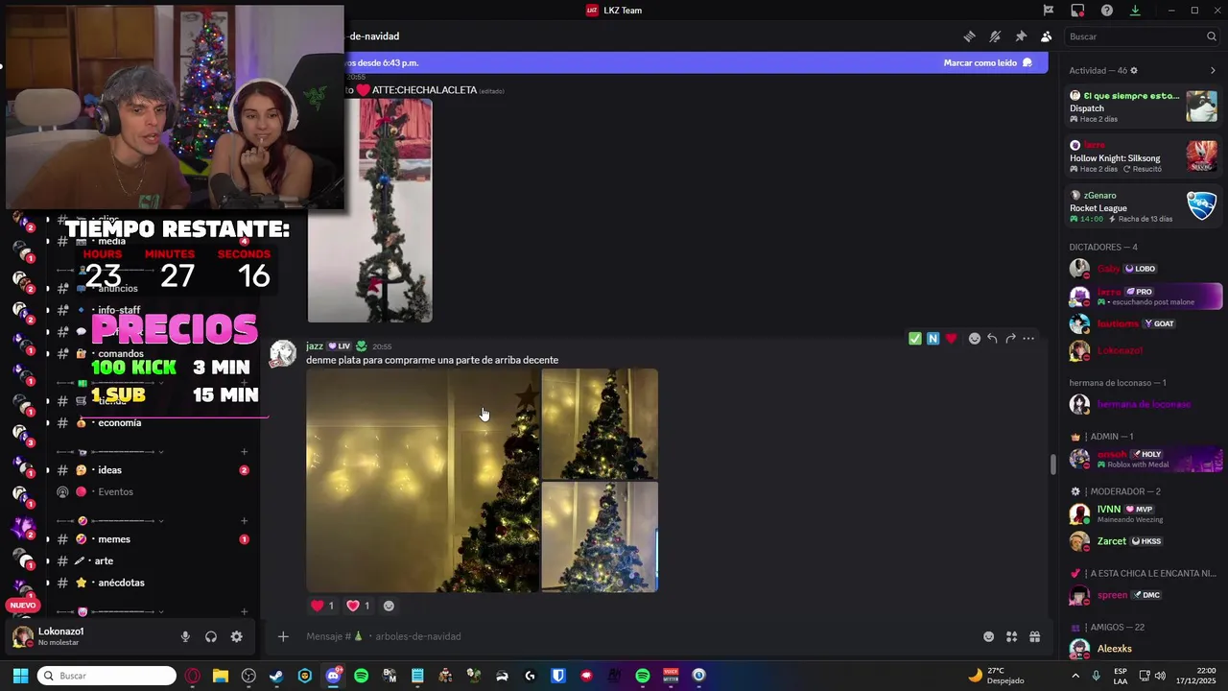Viewport: 1228px width, 691px height.
Task: Add N letter reaction on jazz message
Action: 933,338
